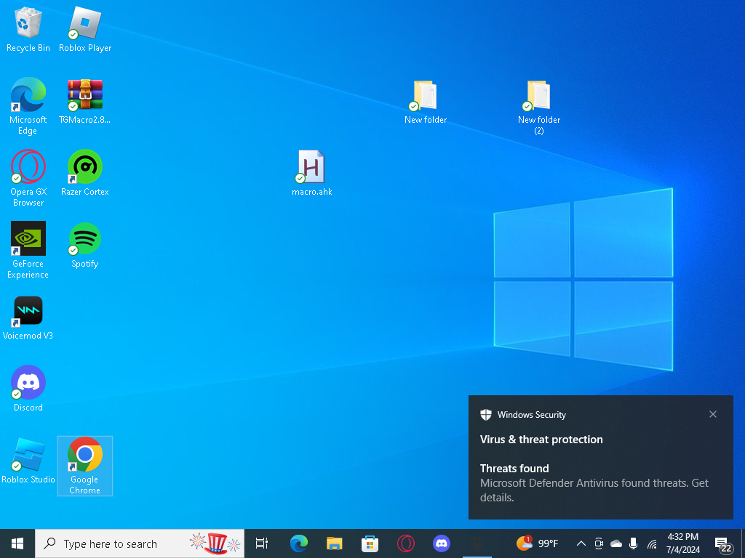
Task: Select the Razer Cortex desktop shortcut
Action: [x=85, y=173]
